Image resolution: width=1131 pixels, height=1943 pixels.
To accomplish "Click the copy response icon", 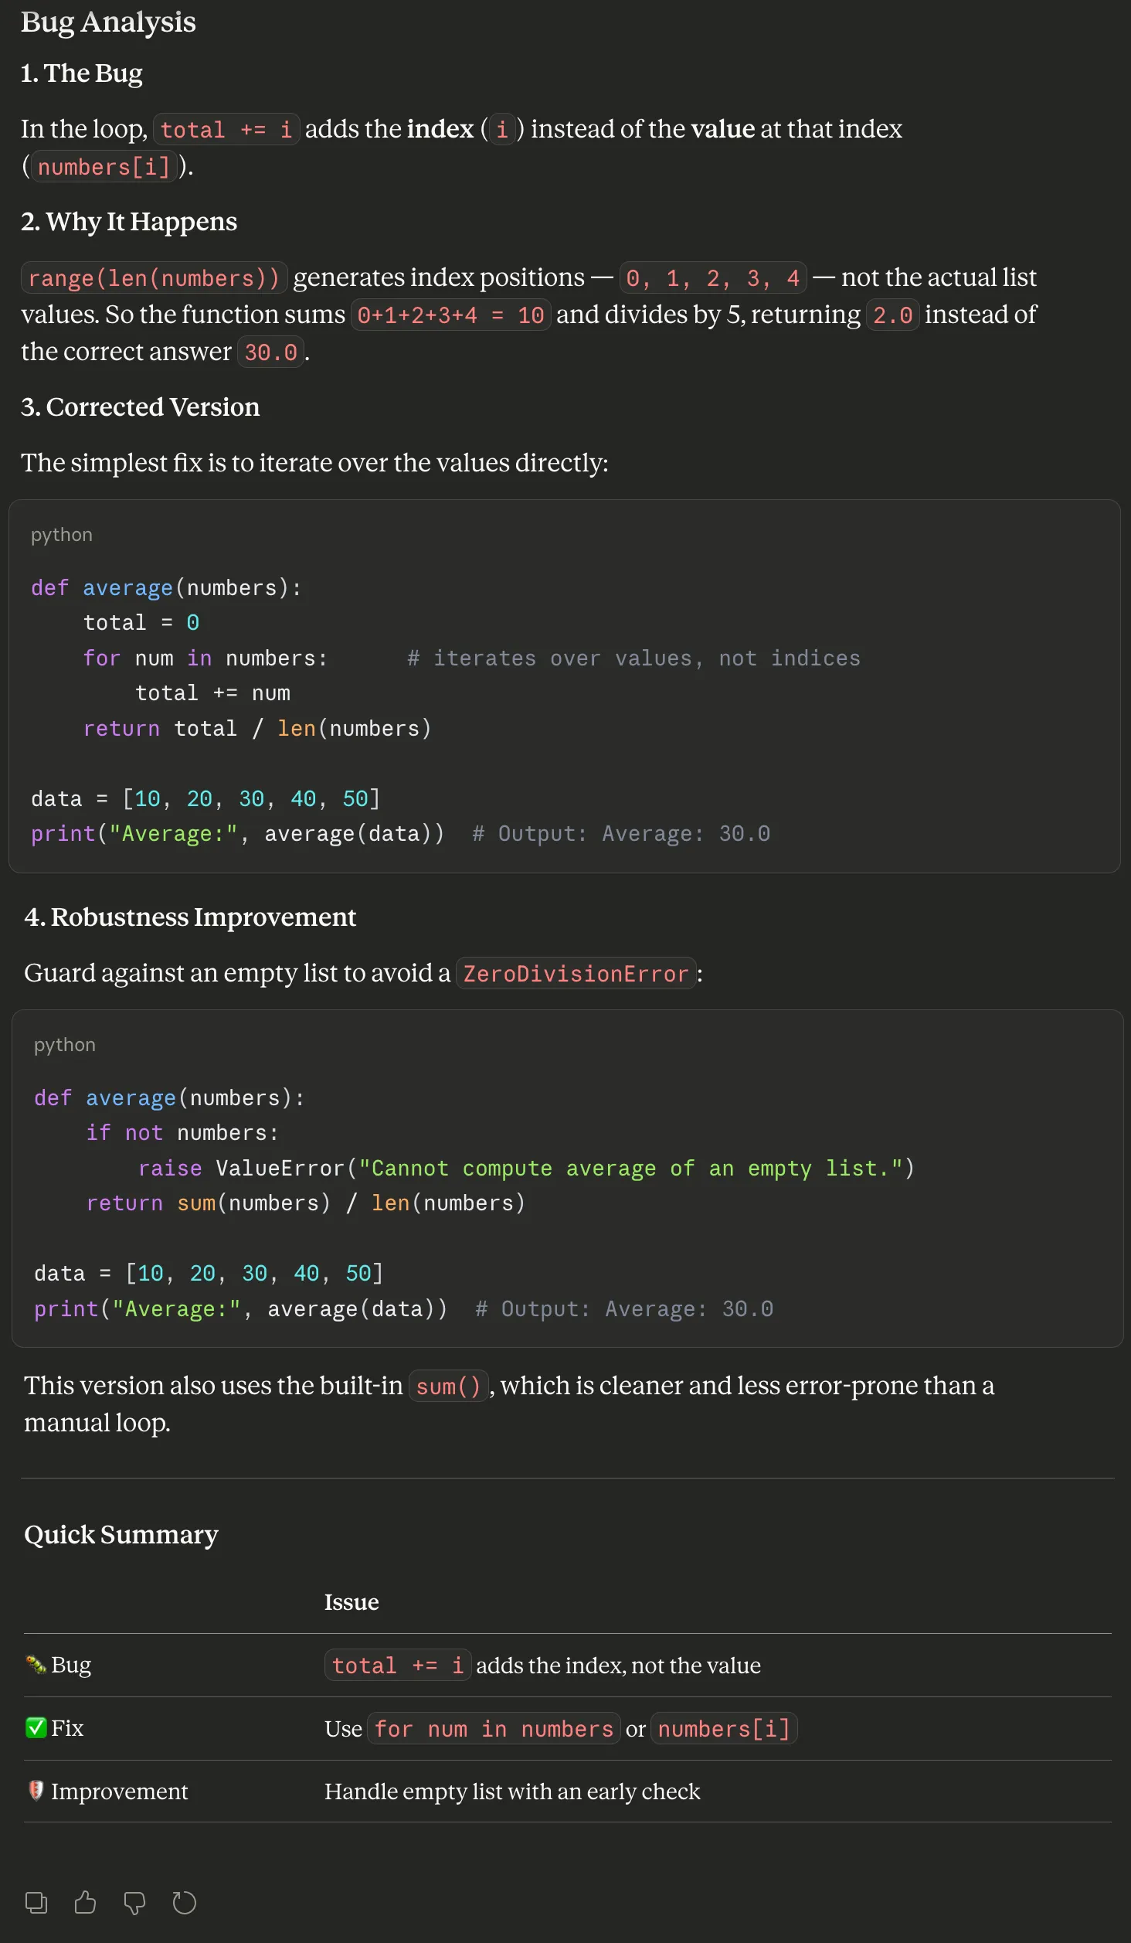I will pos(36,1902).
